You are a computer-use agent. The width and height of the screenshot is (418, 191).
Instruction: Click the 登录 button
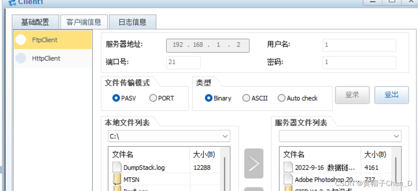352,95
